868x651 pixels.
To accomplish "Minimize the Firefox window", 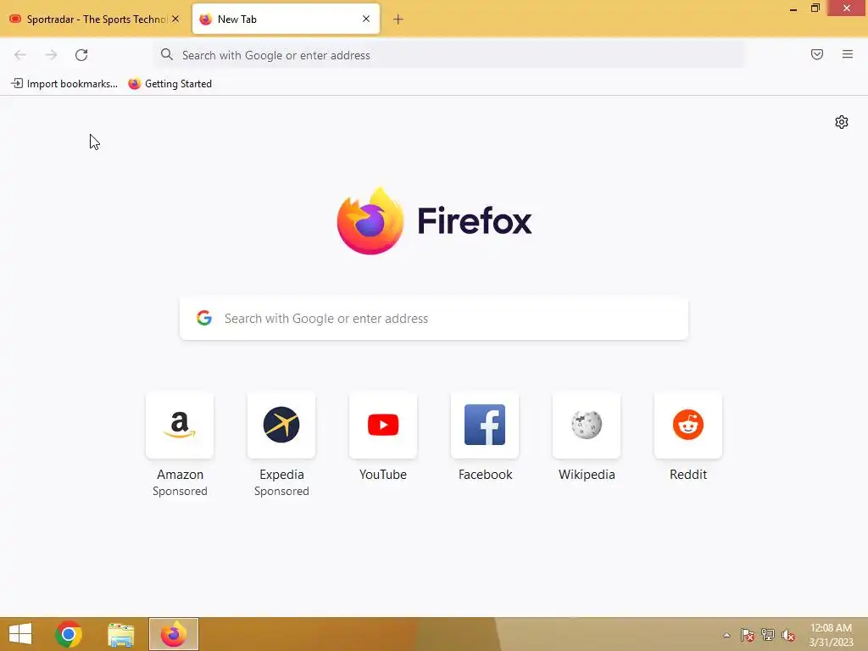I will pyautogui.click(x=793, y=8).
